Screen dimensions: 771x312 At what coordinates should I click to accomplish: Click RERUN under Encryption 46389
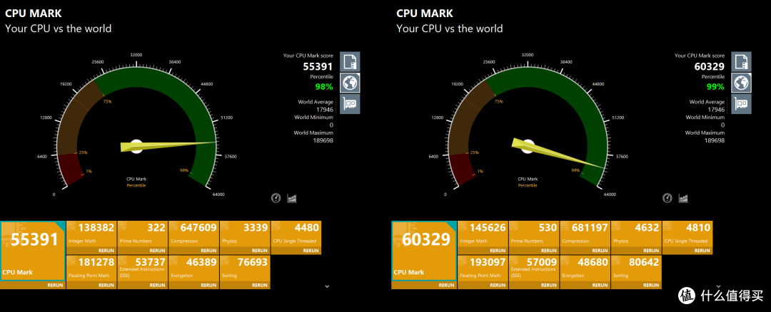tap(208, 285)
